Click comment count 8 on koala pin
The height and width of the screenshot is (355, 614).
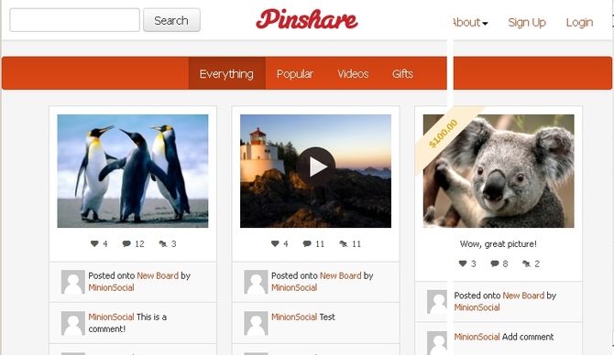coord(506,264)
